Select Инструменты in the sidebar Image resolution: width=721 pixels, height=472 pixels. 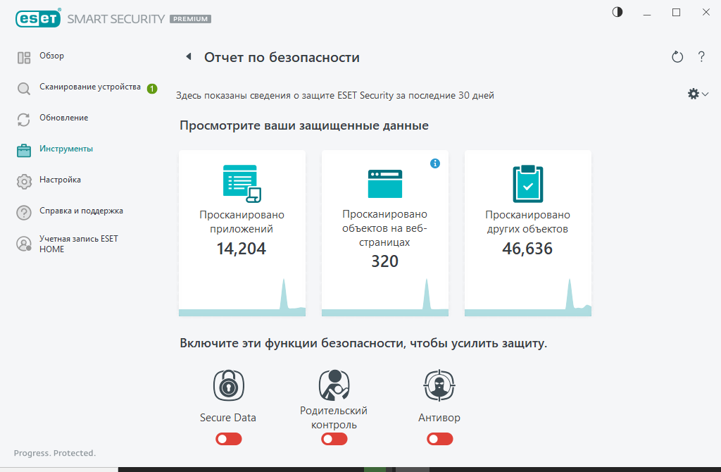click(65, 149)
